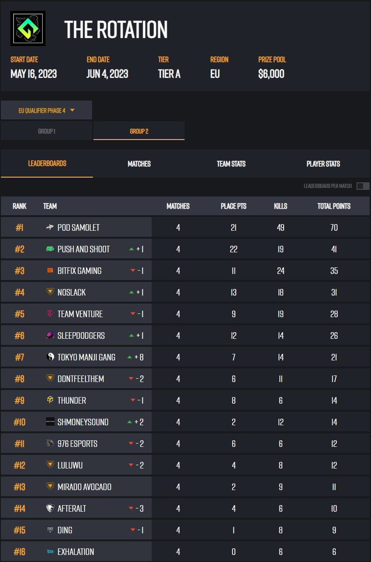Click BITFIX GAMING team logo icon
Viewport: 371px width, 562px height.
coord(50,271)
